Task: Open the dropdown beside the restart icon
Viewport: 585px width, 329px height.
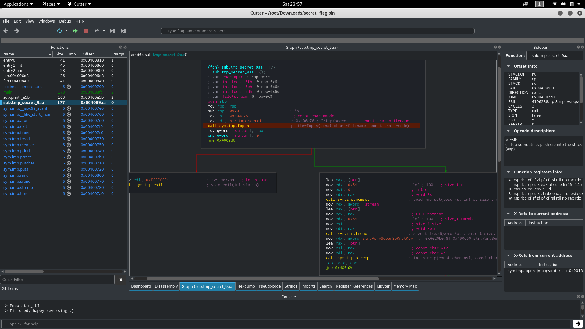Action: click(67, 31)
